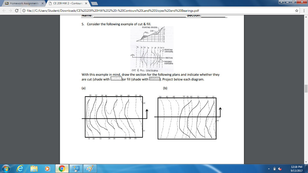Image resolution: width=308 pixels, height=173 pixels.
Task: Click the file info icon in the address bar
Action: point(23,10)
